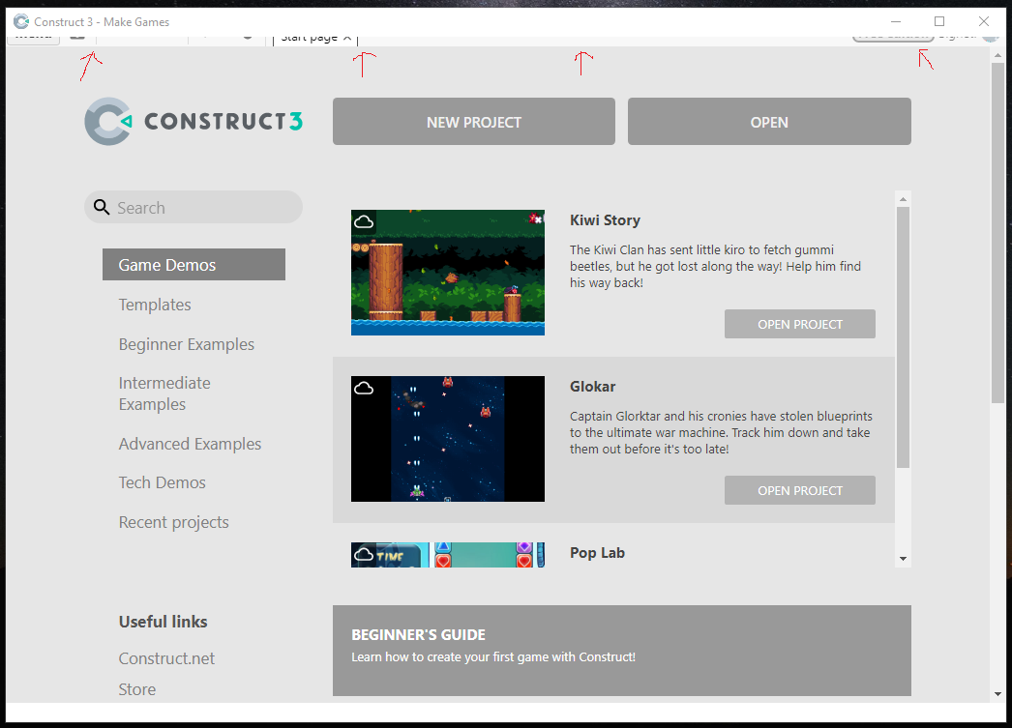Visit the Construct.net link
The width and height of the screenshot is (1012, 728).
click(x=166, y=658)
